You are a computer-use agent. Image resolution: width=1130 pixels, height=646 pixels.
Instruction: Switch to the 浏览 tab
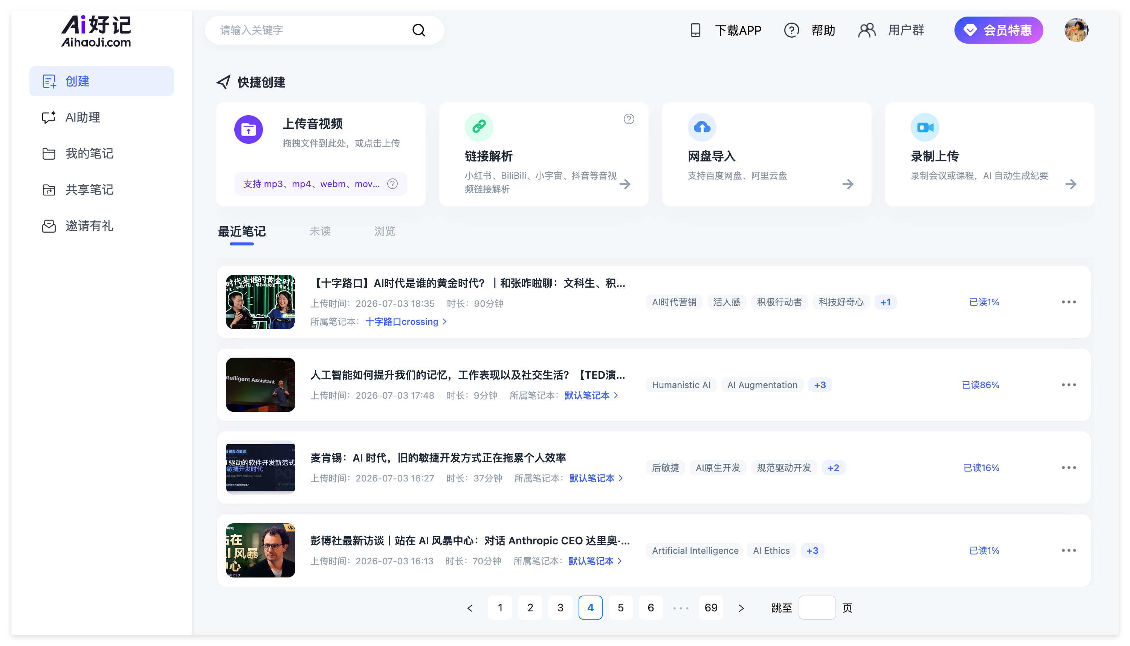(384, 231)
